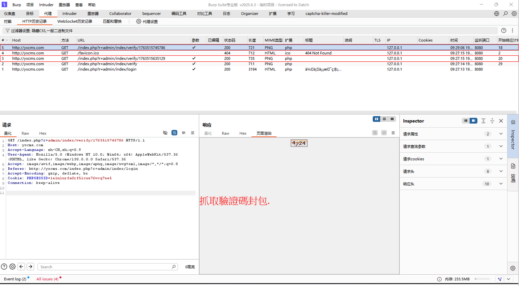Image resolution: width=519 pixels, height=286 pixels.
Task: Click the memory info icon
Action: tap(439, 279)
